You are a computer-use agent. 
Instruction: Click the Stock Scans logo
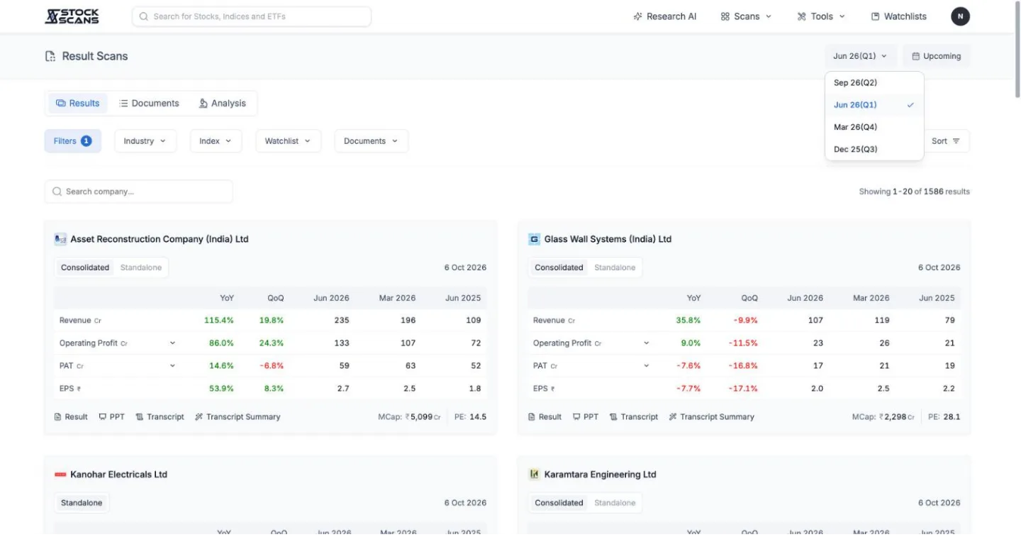coord(72,16)
